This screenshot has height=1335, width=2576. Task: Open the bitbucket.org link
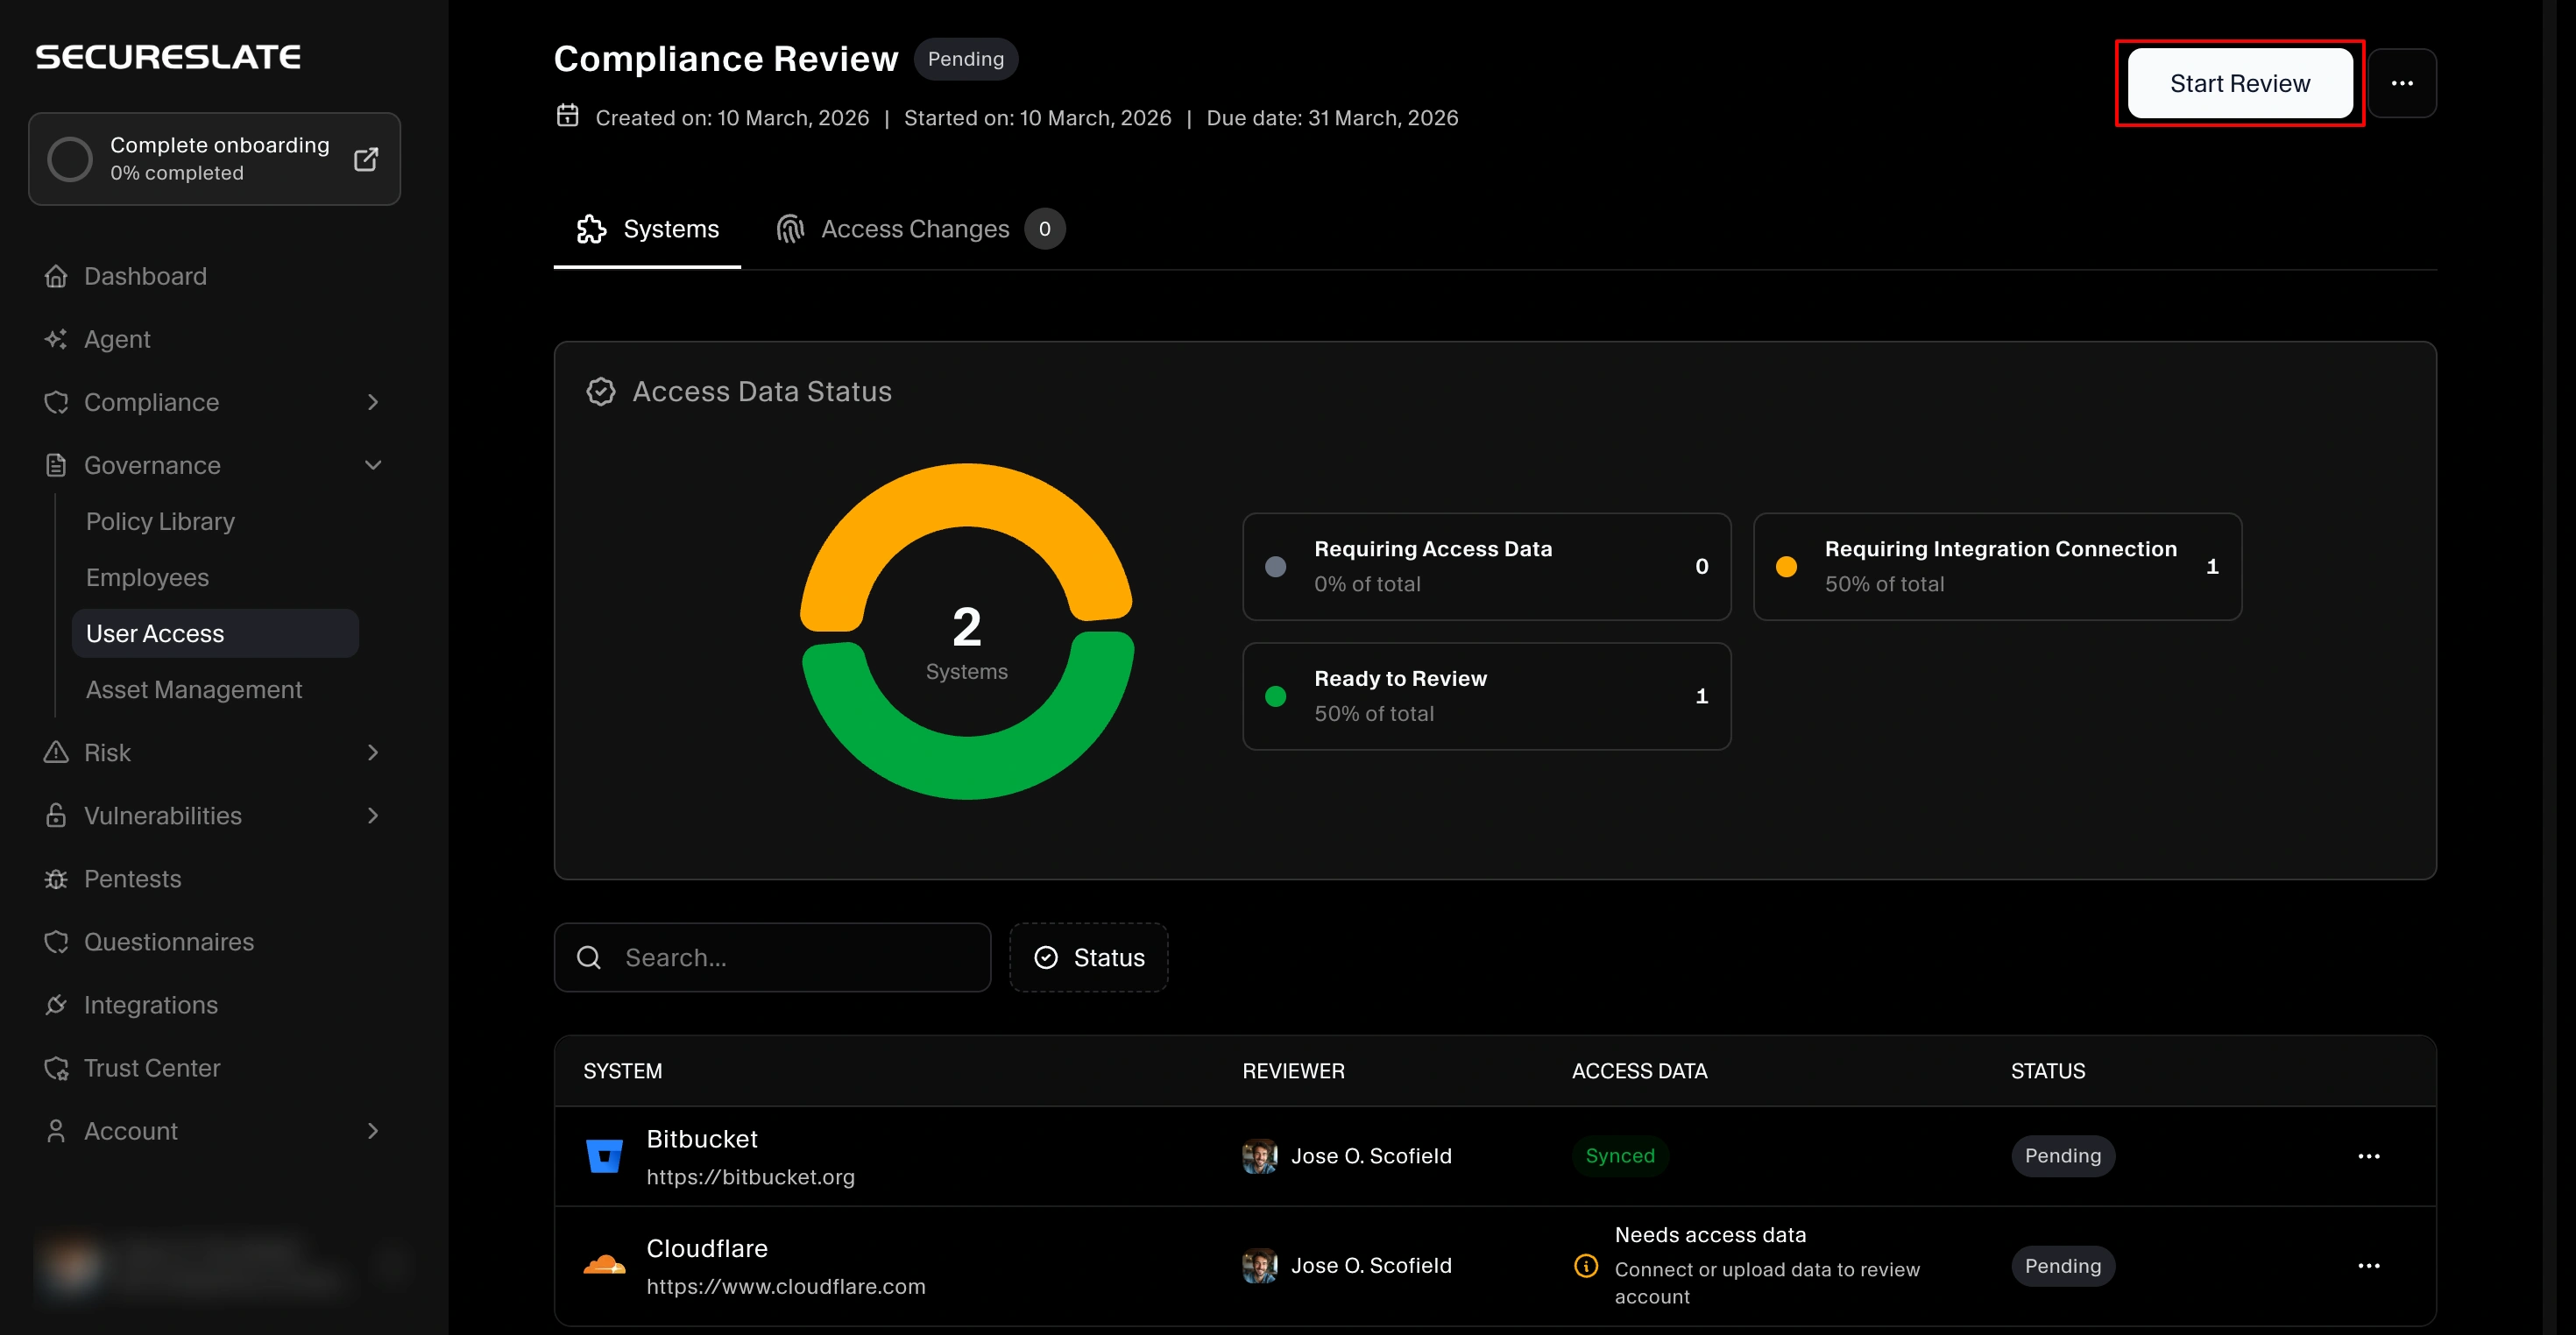(x=751, y=1177)
